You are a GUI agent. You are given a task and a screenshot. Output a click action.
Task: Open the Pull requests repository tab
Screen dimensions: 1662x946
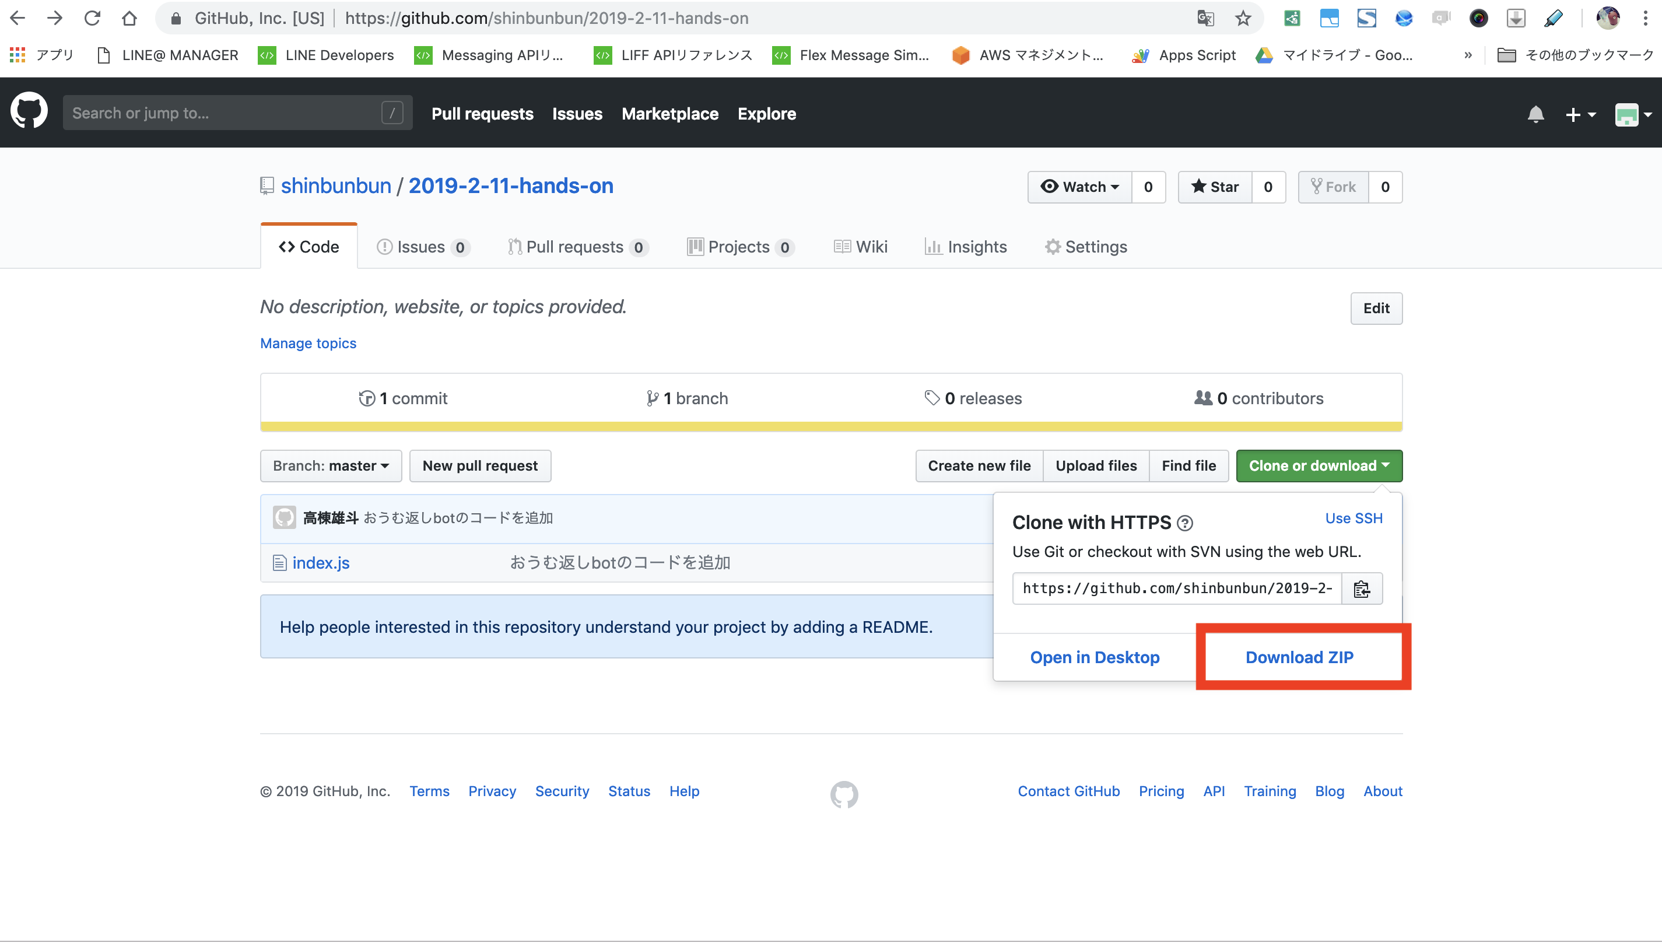tap(577, 247)
